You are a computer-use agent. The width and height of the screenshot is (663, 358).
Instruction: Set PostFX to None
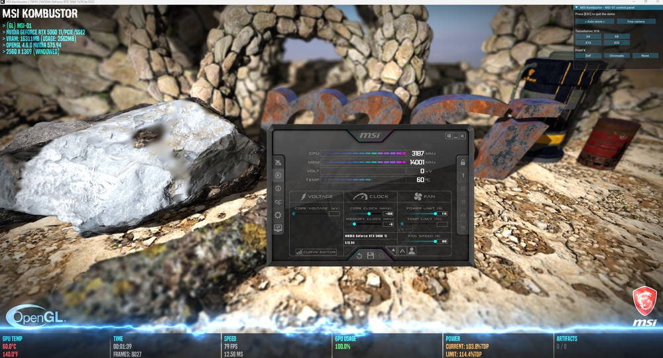645,56
